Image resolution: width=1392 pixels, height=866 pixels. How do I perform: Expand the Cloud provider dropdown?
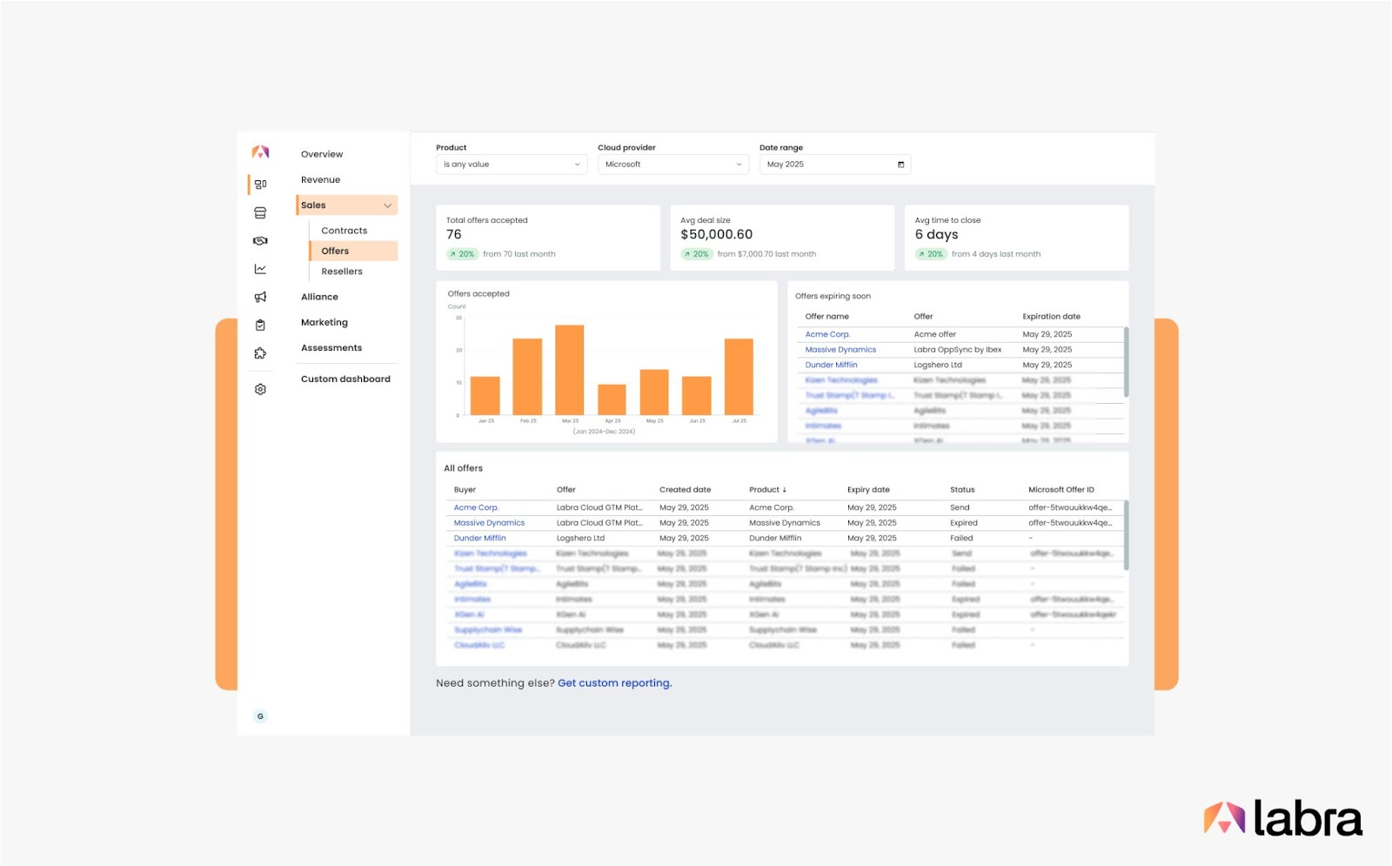[673, 164]
